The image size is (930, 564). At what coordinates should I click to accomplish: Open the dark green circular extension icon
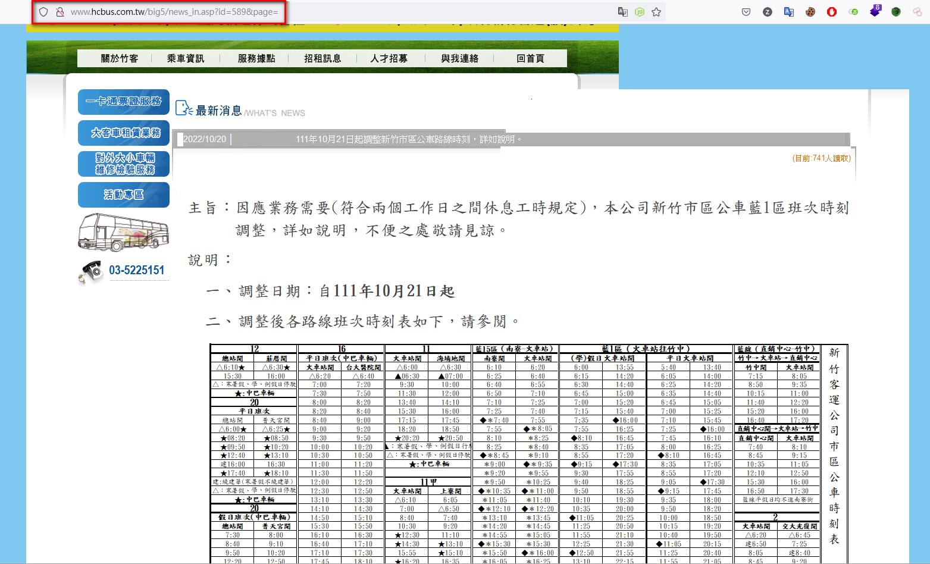[x=896, y=12]
